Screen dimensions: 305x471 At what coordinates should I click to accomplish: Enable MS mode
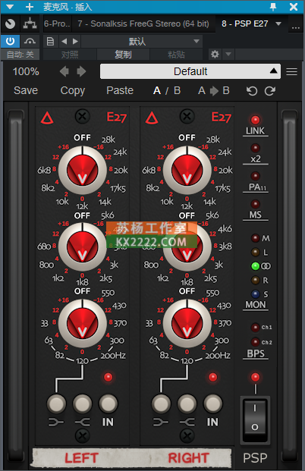pos(255,204)
